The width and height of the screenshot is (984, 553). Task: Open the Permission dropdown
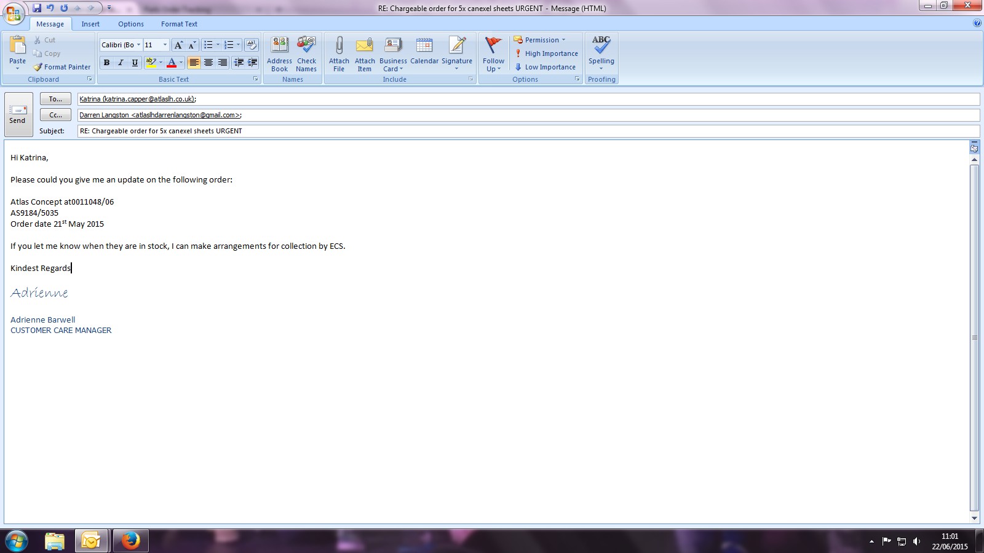540,40
